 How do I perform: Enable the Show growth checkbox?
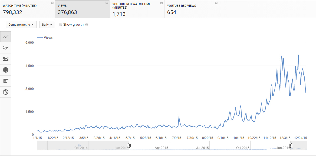pos(60,24)
